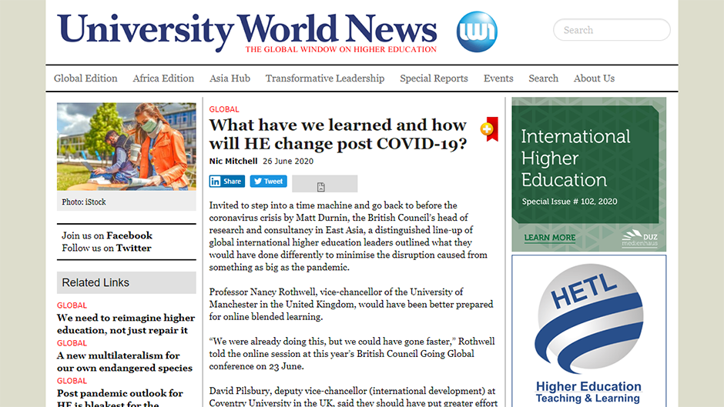Open the International Higher Education ad banner

tap(588, 175)
